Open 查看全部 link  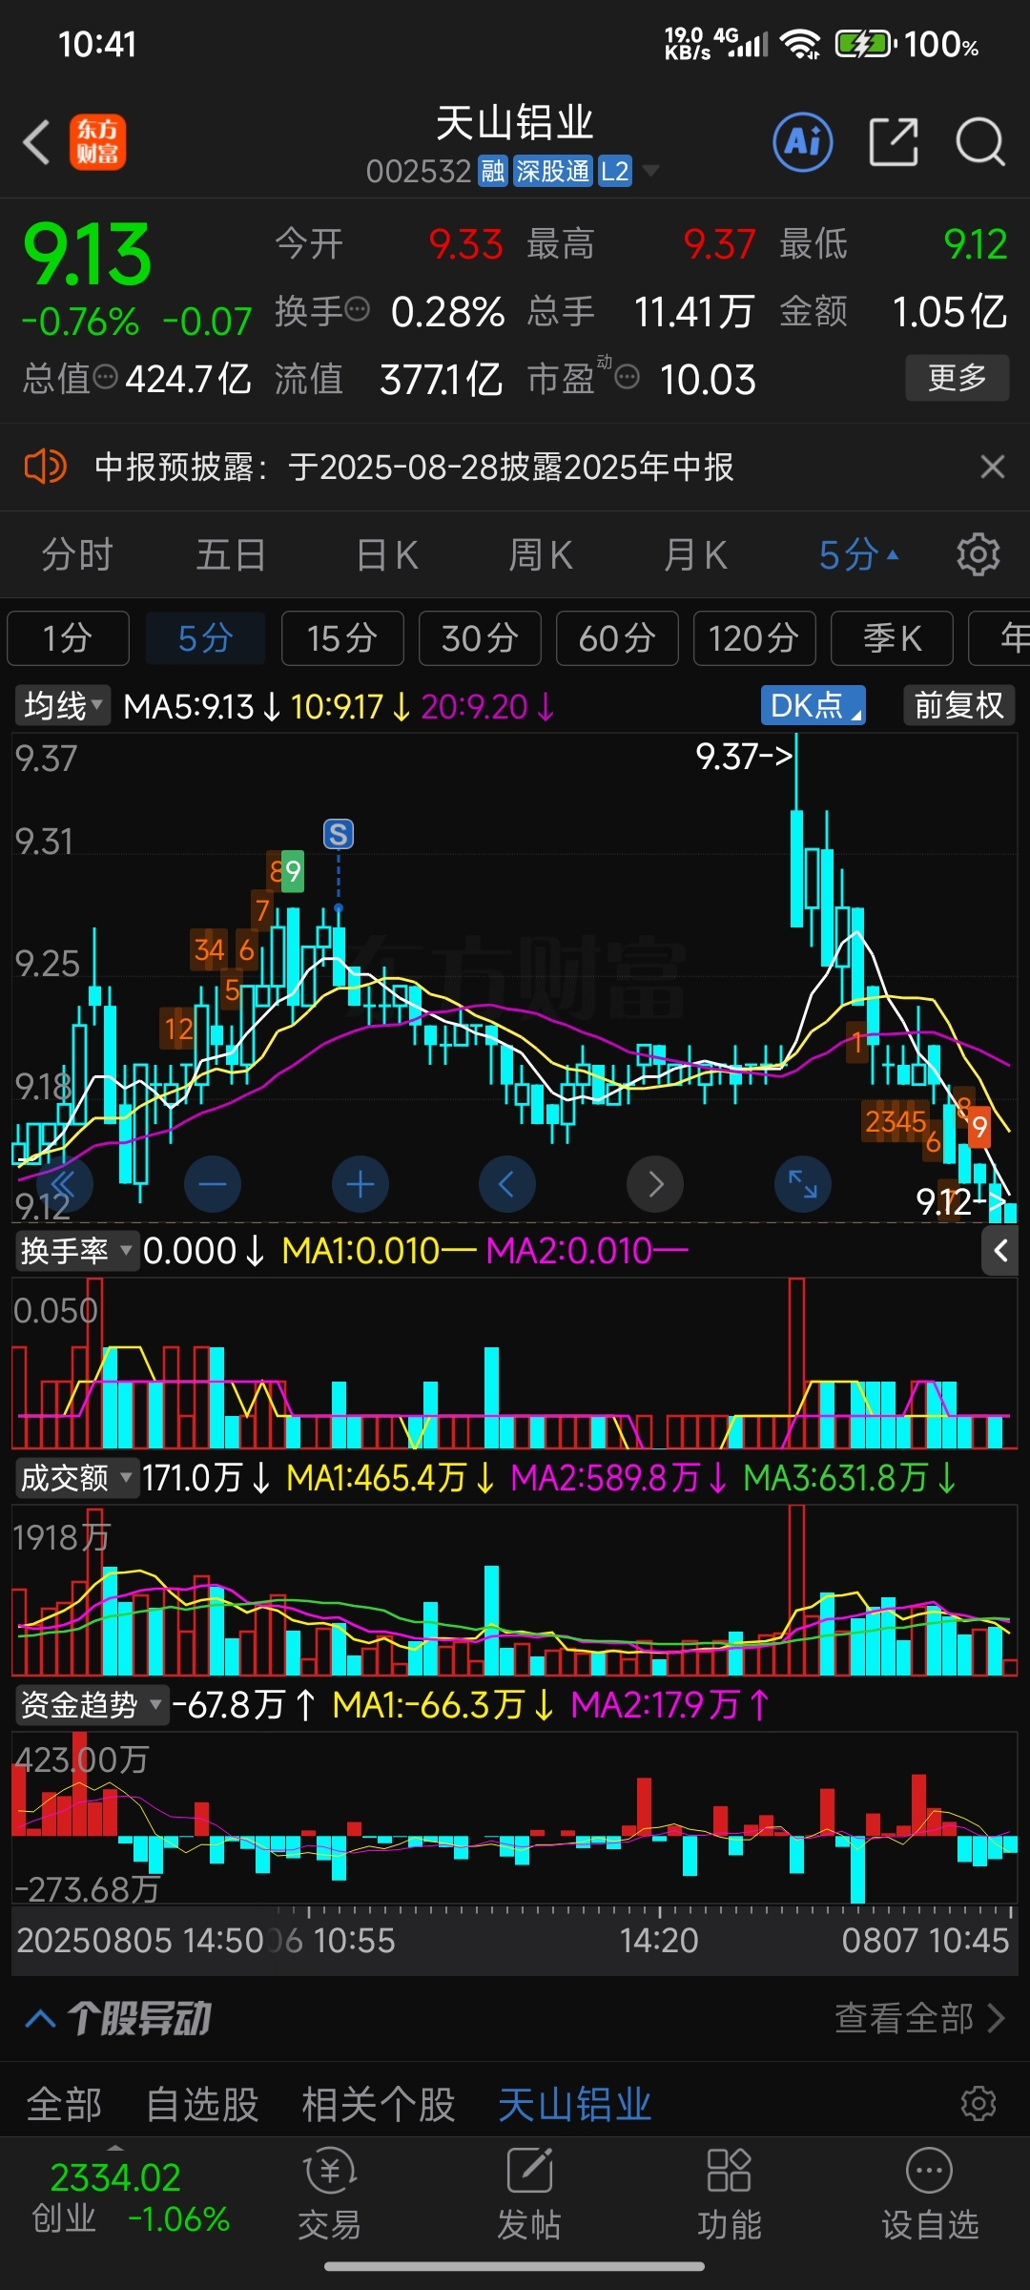coord(919,2018)
